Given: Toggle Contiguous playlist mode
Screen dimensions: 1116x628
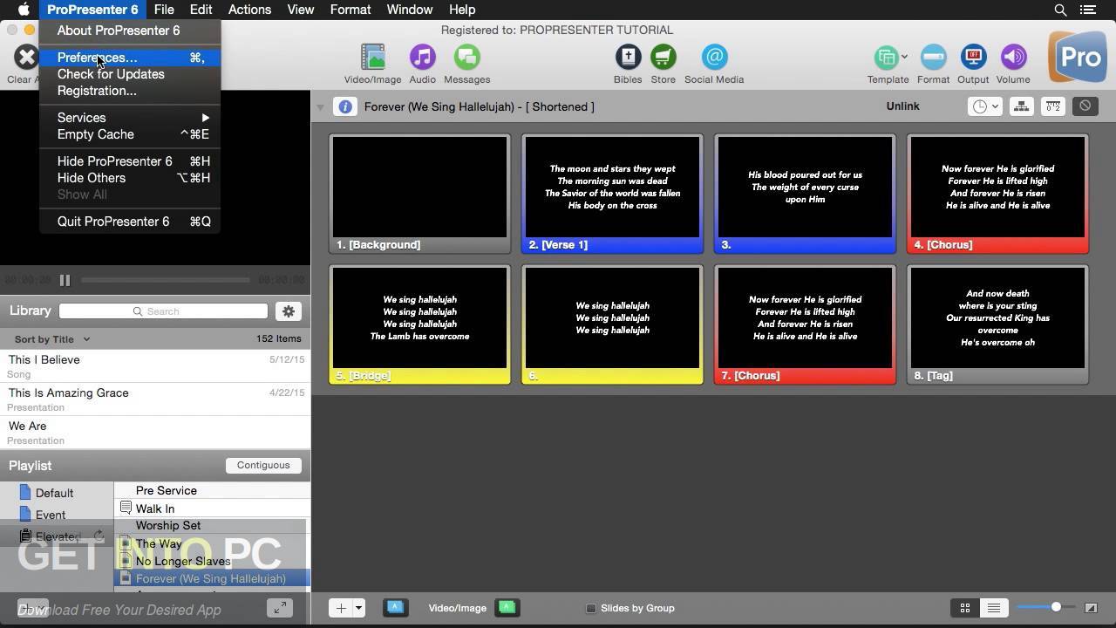Looking at the screenshot, I should [x=263, y=465].
